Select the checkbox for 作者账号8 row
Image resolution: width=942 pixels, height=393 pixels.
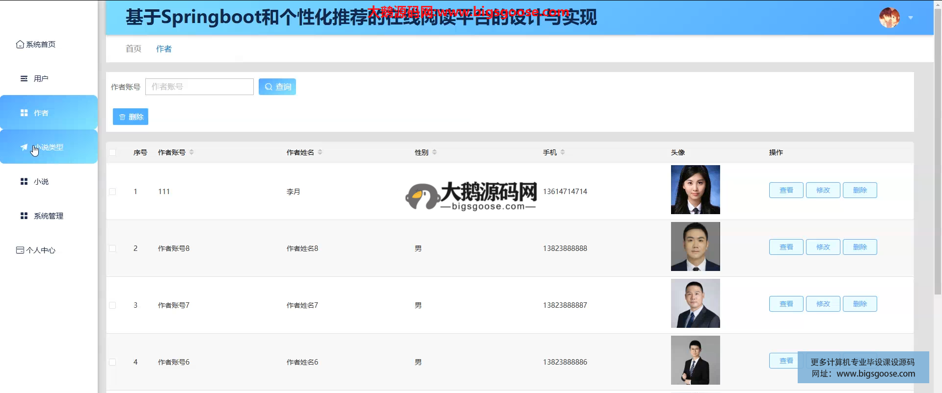click(x=112, y=248)
